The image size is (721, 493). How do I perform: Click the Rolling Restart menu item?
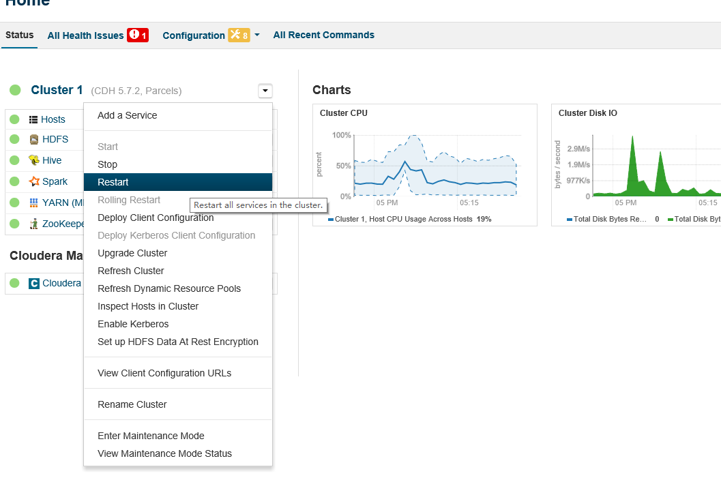(x=136, y=200)
